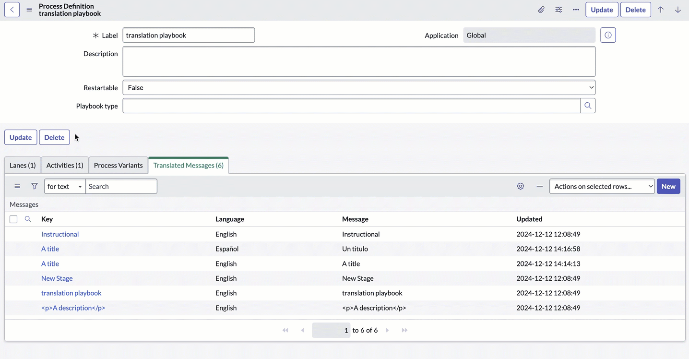Jump to first page of messages
This screenshot has height=359, width=689.
click(285, 330)
